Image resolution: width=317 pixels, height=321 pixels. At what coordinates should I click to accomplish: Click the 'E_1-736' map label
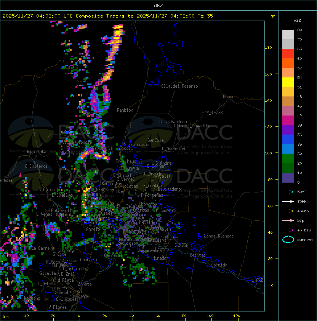[215, 113]
